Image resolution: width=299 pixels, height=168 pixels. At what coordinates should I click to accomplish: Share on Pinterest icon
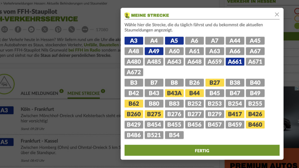[58, 29]
